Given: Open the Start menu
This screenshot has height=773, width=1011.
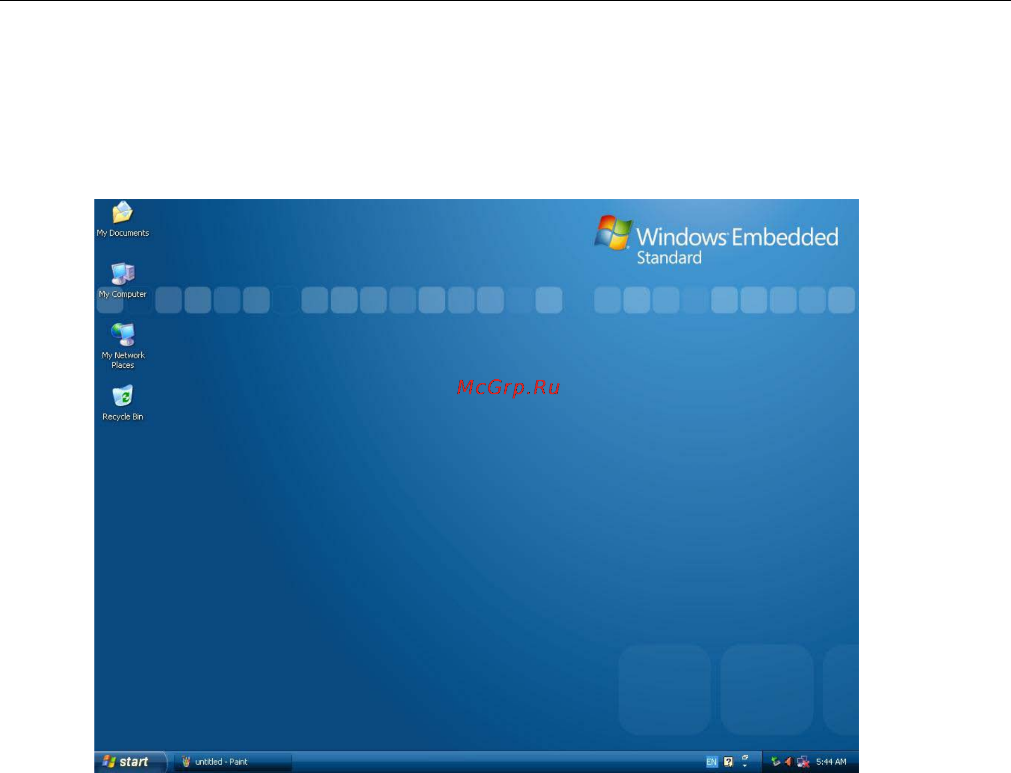Looking at the screenshot, I should coord(130,762).
